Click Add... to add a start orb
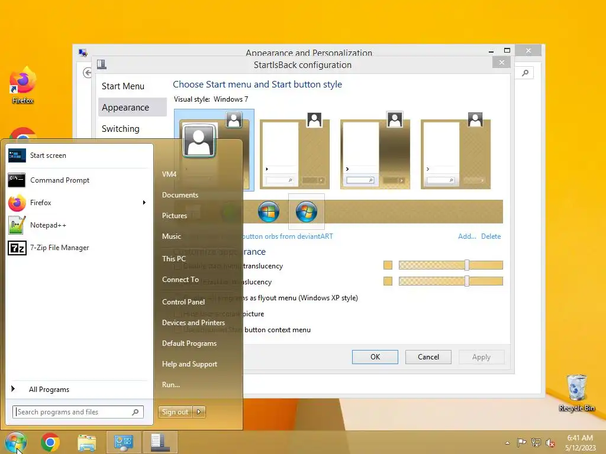Image resolution: width=606 pixels, height=454 pixels. tap(467, 236)
